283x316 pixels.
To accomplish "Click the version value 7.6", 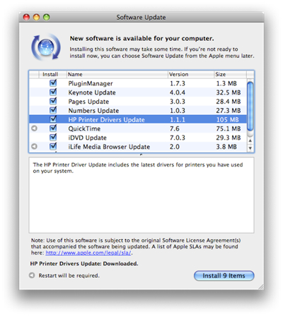I will (175, 128).
